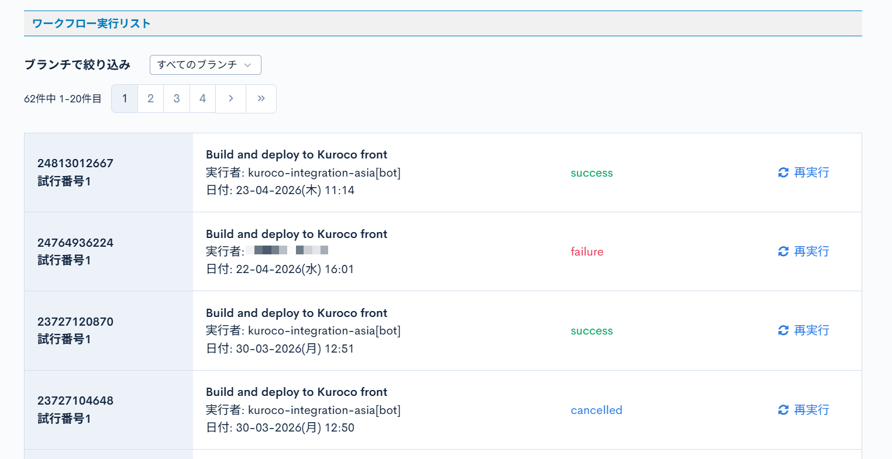Open the すべてのブランチ branch filter dropdown

coord(205,65)
